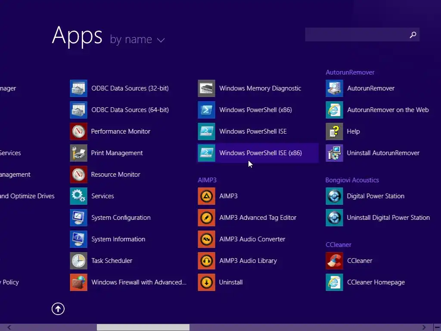Click the AutorunRemover group header
441x331 pixels.
pos(350,72)
